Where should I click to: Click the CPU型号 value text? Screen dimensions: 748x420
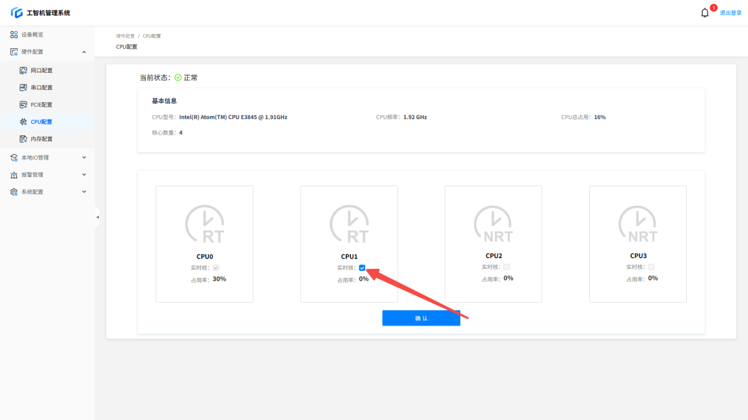pos(233,117)
